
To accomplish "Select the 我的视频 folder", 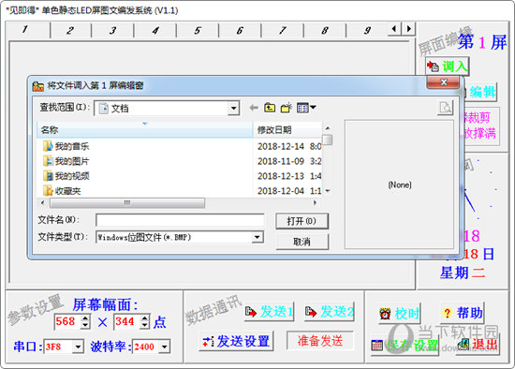I will [66, 176].
